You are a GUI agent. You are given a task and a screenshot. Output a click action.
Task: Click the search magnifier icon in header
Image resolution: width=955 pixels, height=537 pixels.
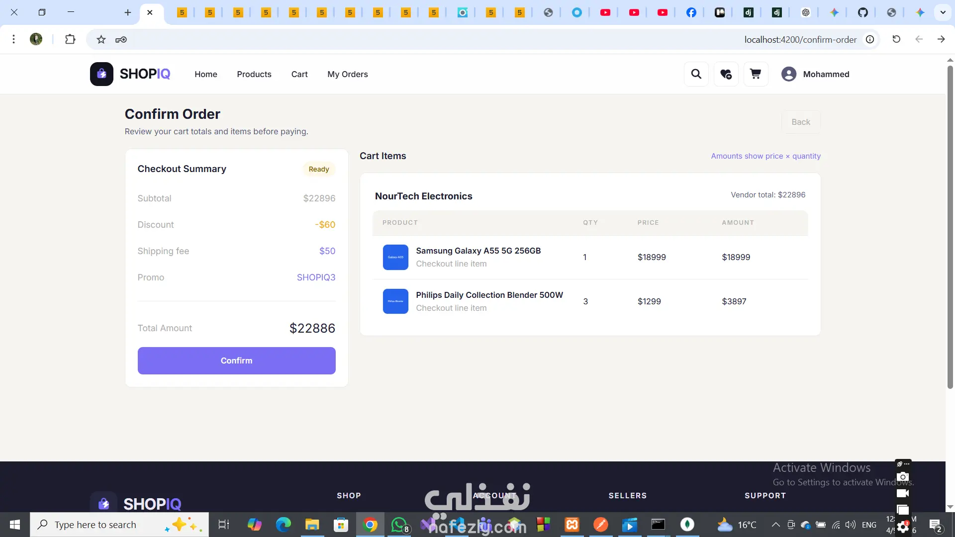coord(696,74)
